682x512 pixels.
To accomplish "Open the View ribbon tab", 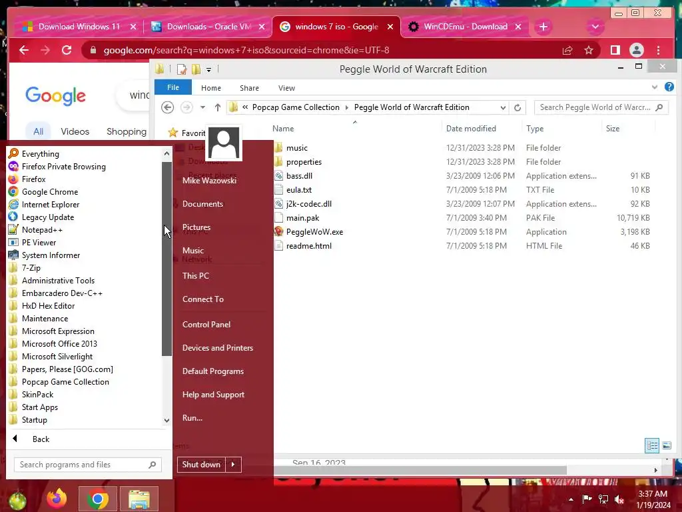I will tap(286, 88).
